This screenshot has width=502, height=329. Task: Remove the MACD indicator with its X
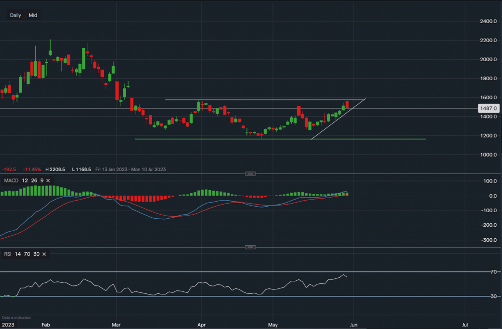click(48, 180)
